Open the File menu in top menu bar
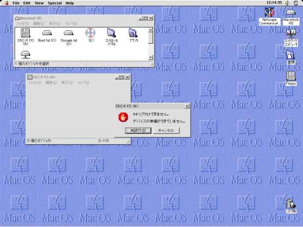The width and height of the screenshot is (303, 227). [x=16, y=3]
